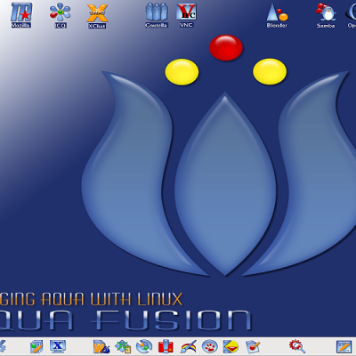
Task: Launch the word processor W icon in panel
Action: pos(101,346)
